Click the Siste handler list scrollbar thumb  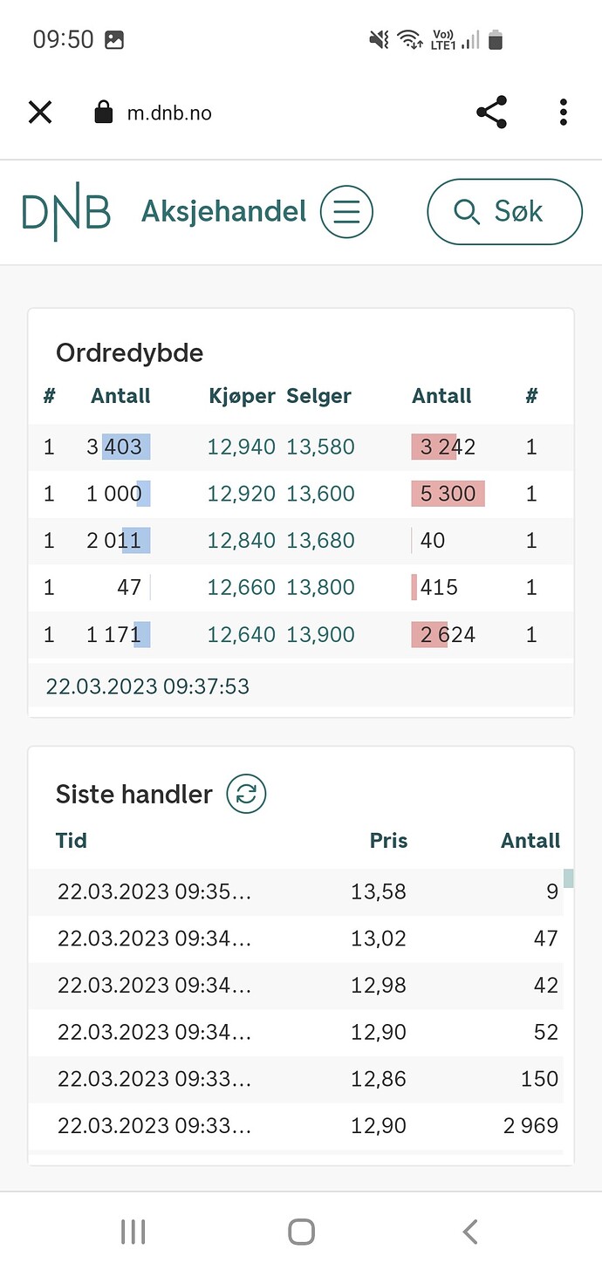569,878
